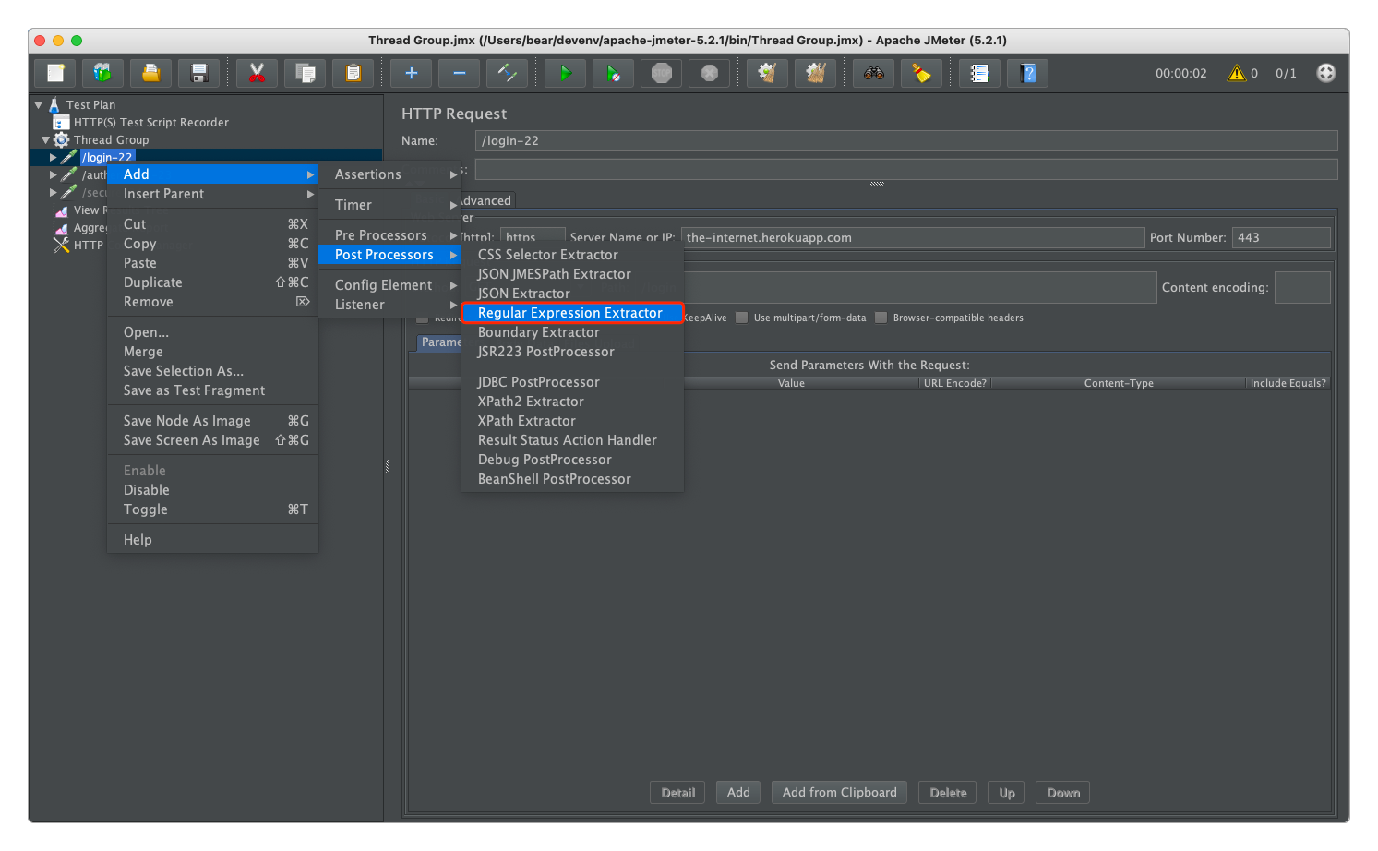The height and width of the screenshot is (851, 1378).
Task: Select CSS Selector Extractor
Action: pos(572,254)
